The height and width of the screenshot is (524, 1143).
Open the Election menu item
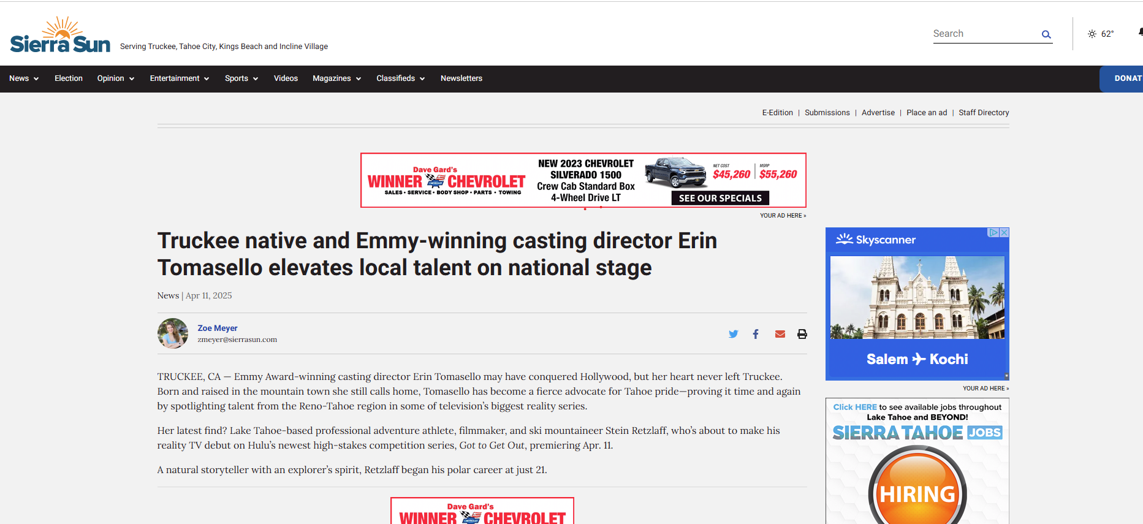tap(69, 78)
